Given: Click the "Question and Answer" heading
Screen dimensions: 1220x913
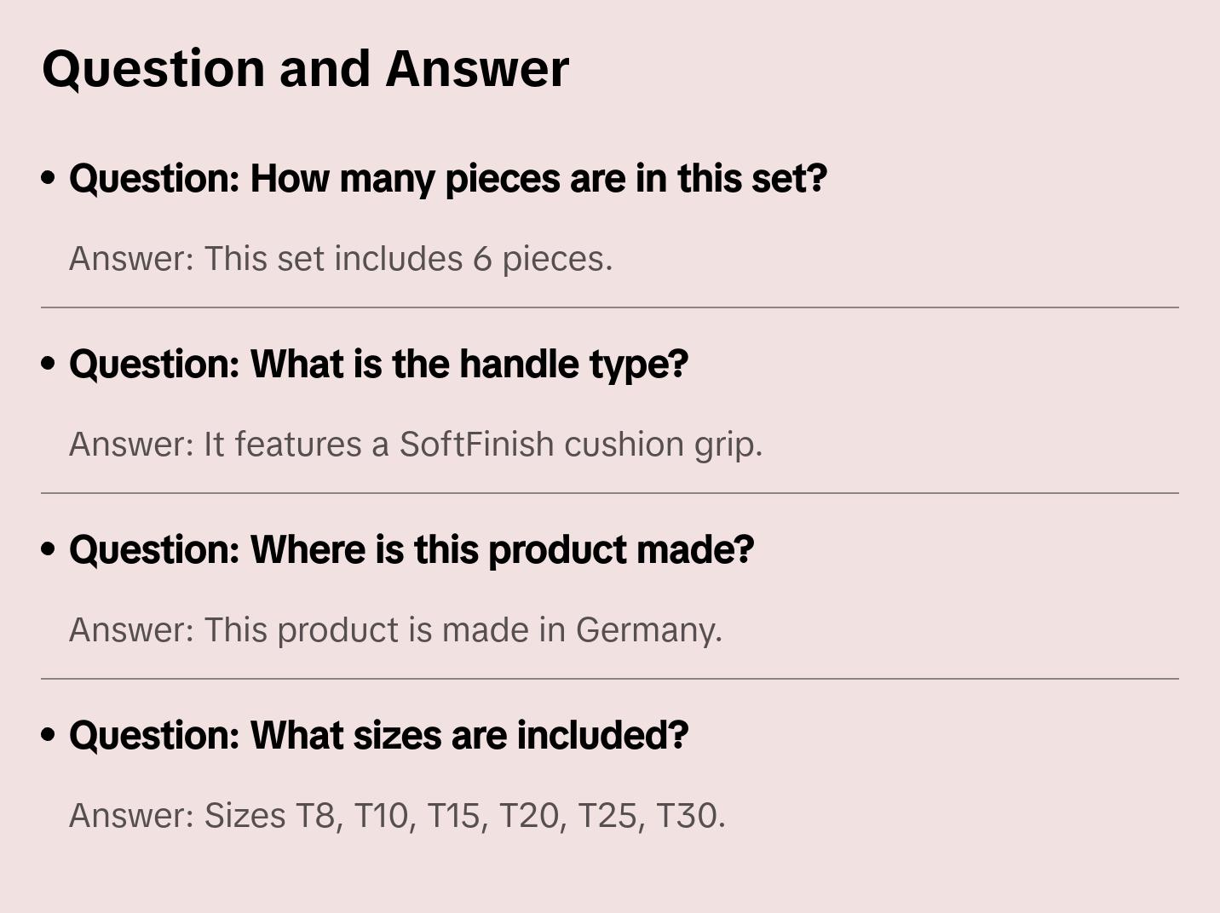Looking at the screenshot, I should click(305, 69).
